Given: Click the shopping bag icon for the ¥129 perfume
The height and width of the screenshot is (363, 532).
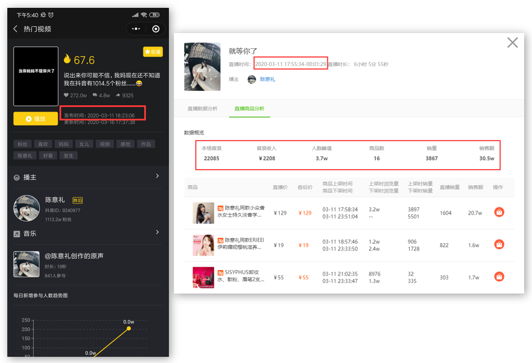Looking at the screenshot, I should click(499, 213).
